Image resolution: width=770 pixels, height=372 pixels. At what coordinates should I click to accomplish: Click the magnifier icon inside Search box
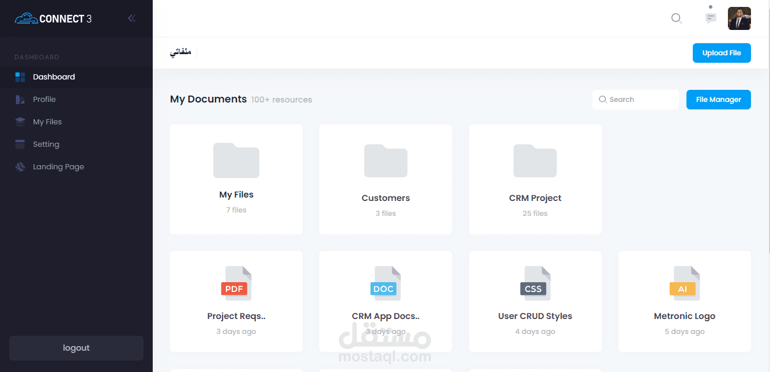tap(603, 100)
